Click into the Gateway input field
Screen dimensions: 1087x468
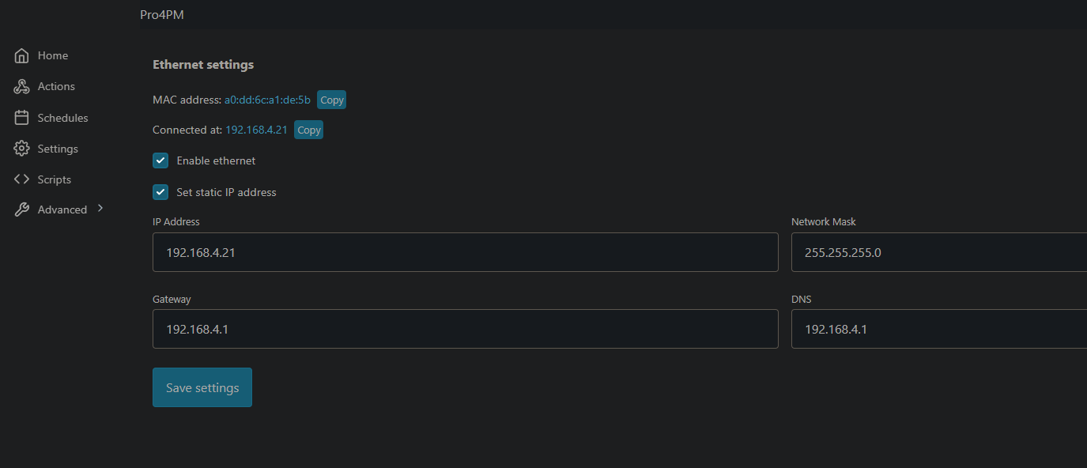(465, 329)
